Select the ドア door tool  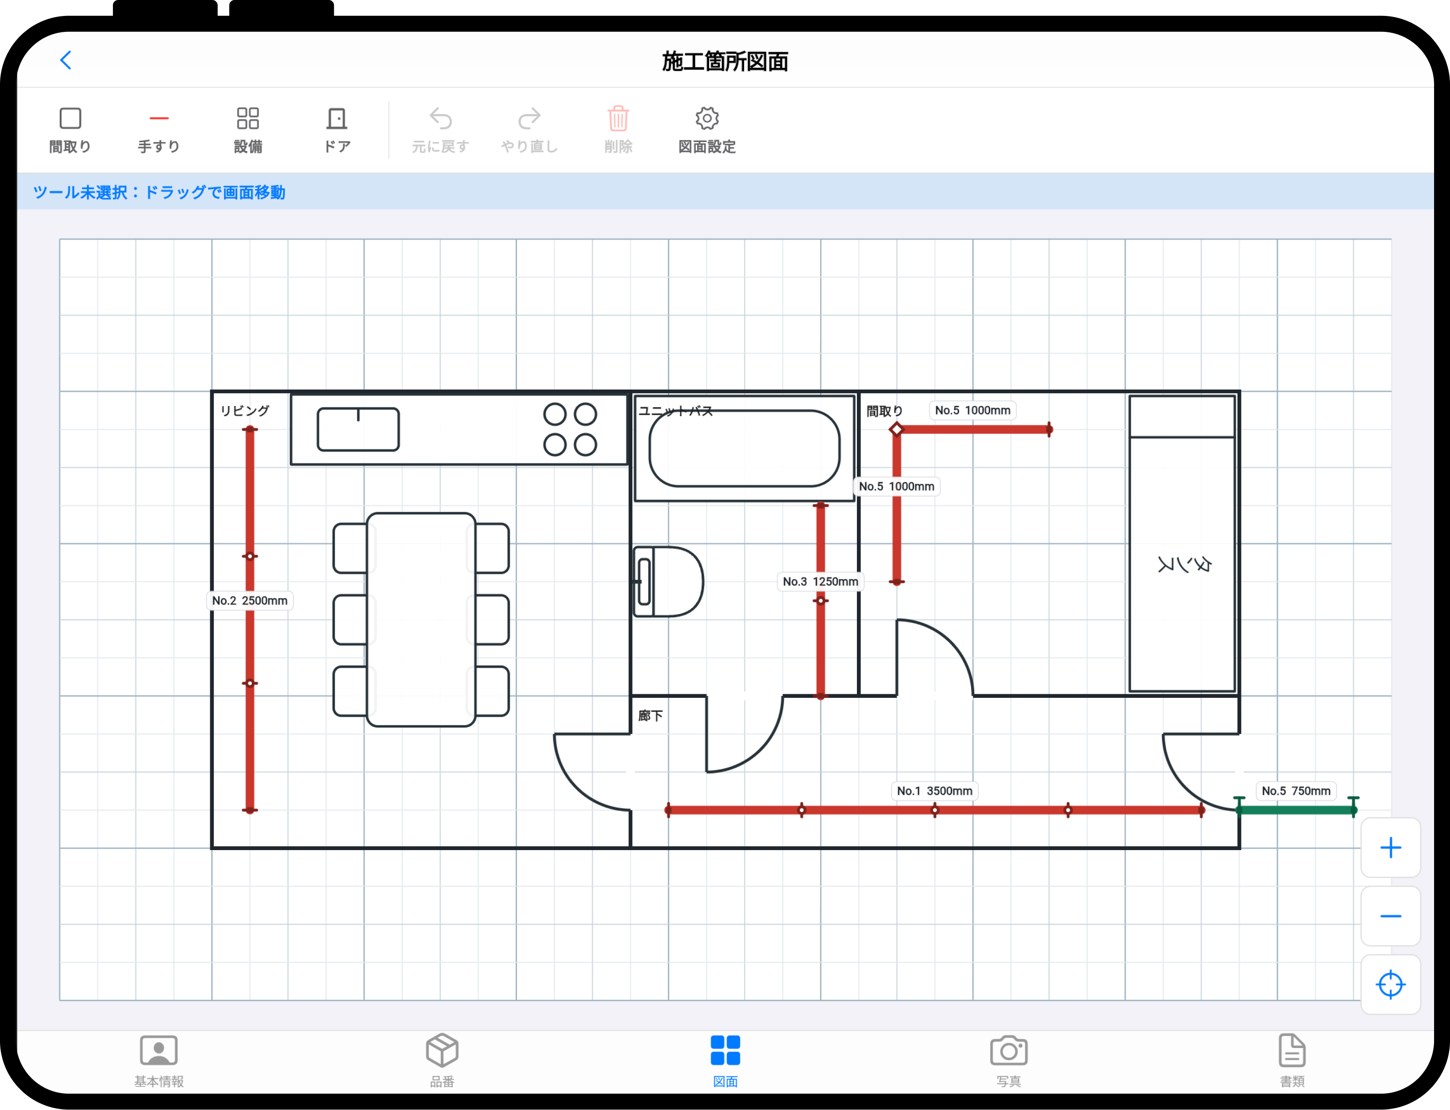coord(337,131)
